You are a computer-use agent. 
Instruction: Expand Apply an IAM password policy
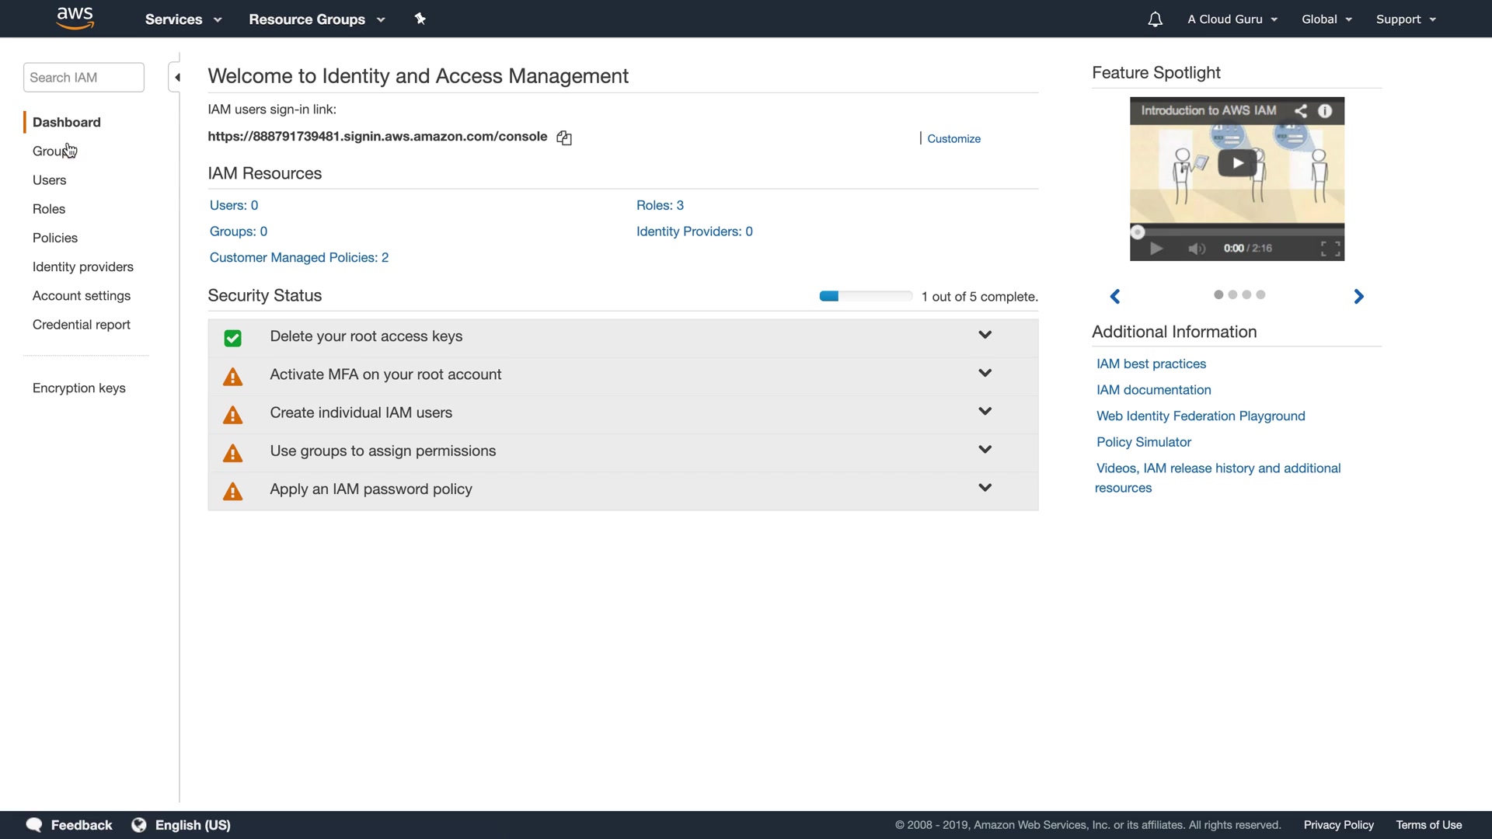pyautogui.click(x=985, y=488)
